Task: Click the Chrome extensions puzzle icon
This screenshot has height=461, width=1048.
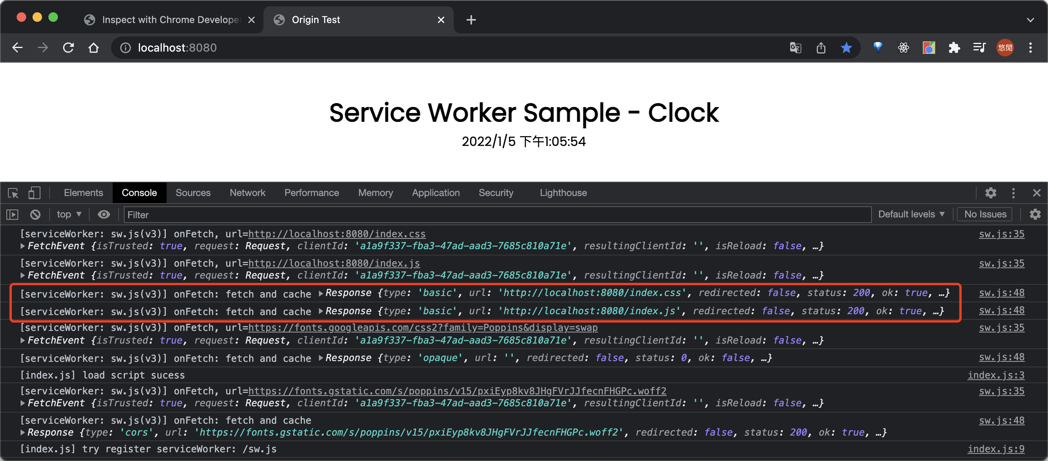Action: (x=954, y=48)
